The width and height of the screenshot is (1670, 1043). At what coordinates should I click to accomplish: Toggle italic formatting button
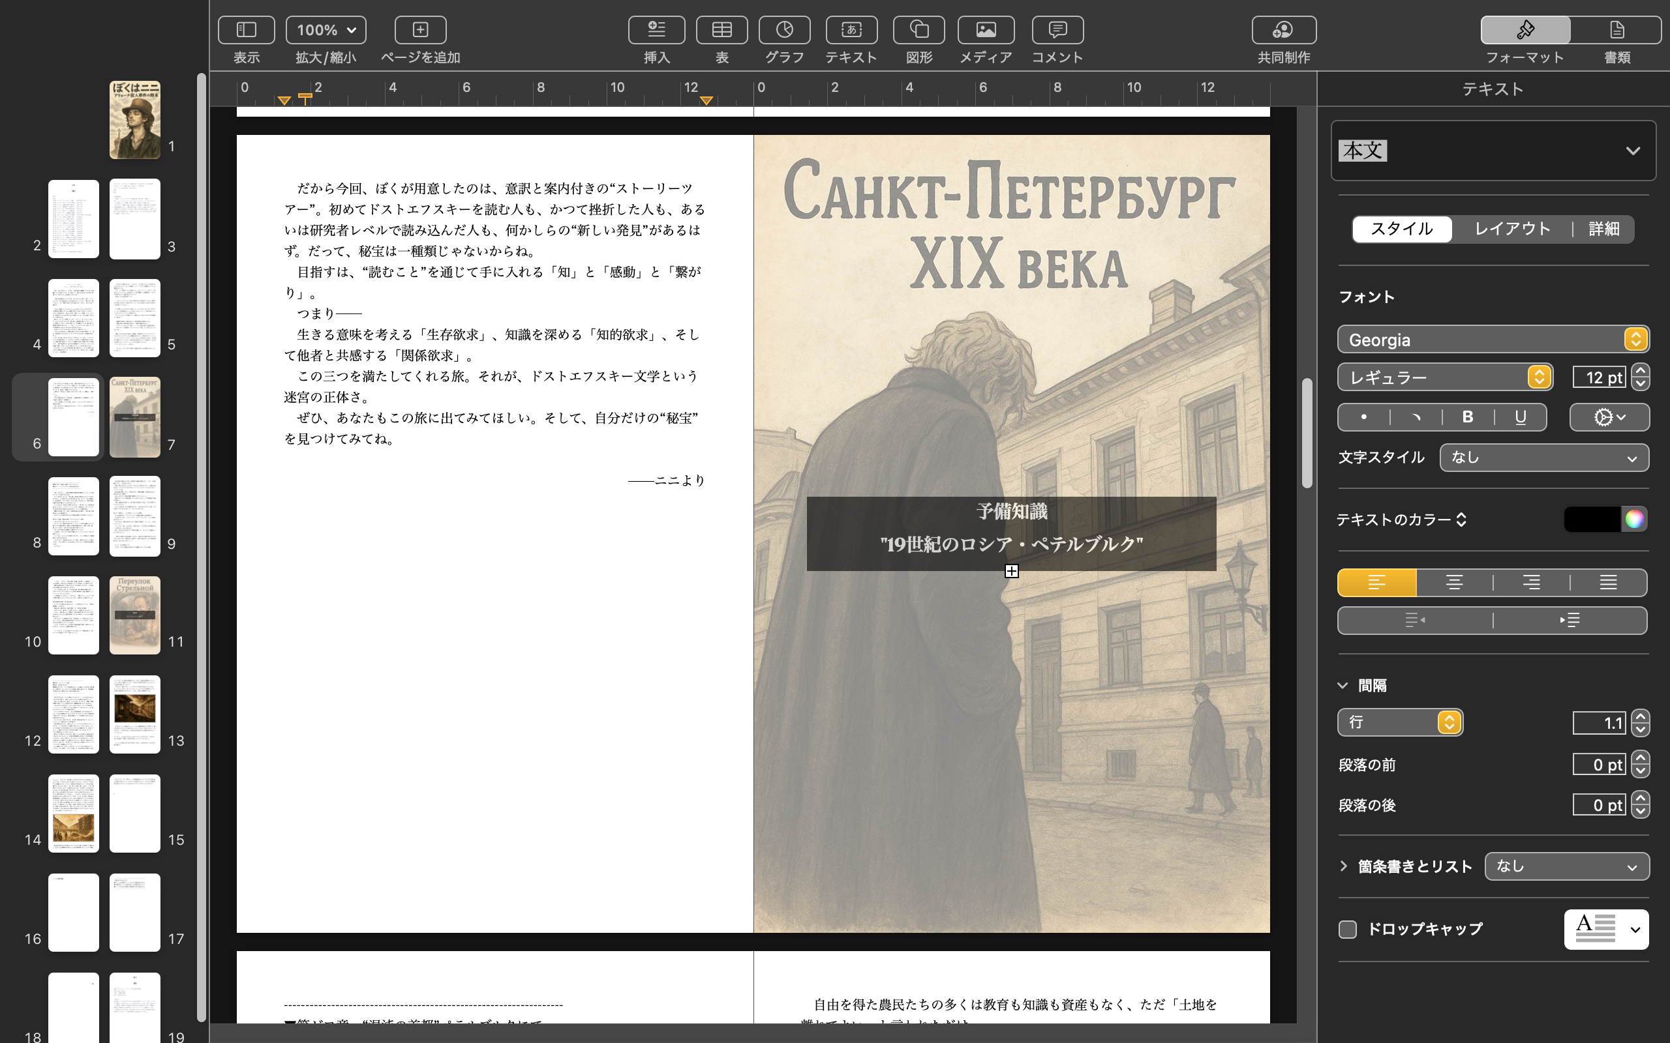pos(1416,417)
